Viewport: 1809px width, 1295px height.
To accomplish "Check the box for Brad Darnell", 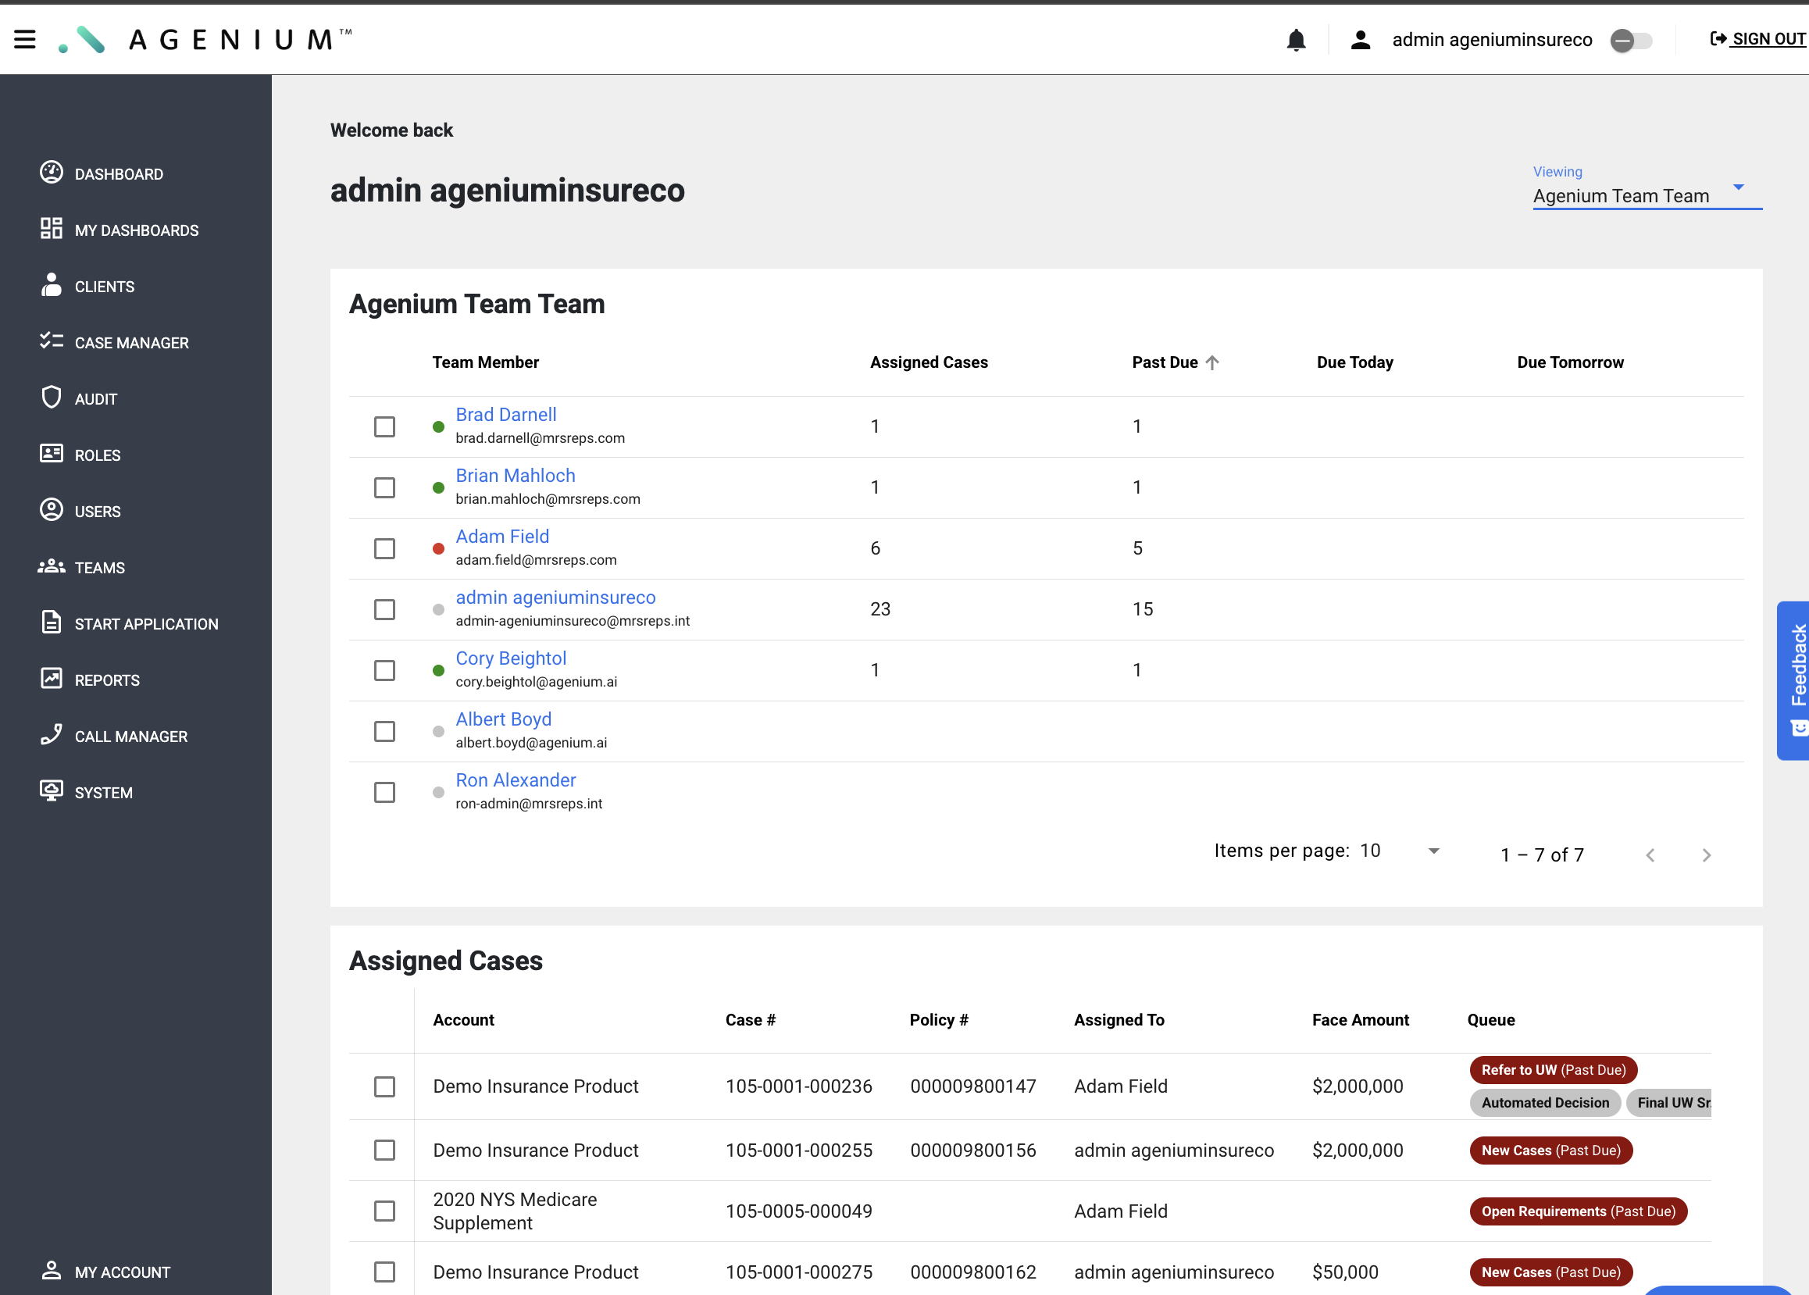I will coord(384,426).
